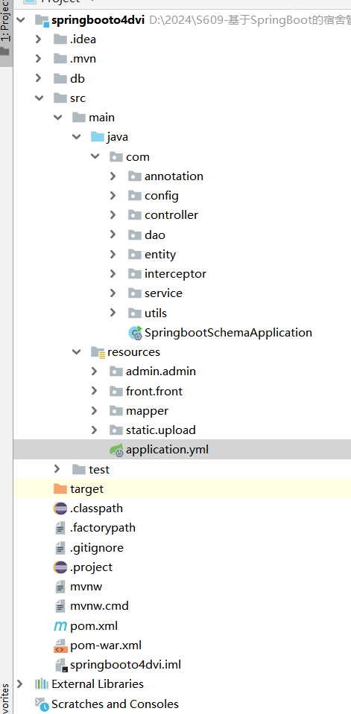Expand the controller package

(x=113, y=215)
